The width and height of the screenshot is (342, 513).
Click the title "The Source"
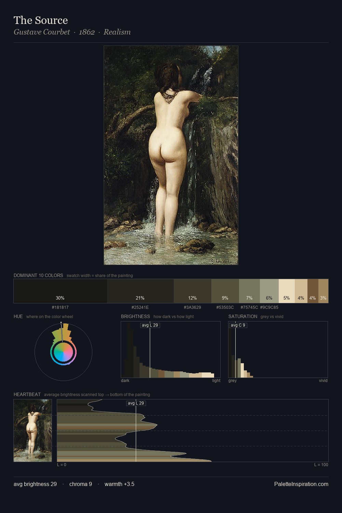coord(41,20)
